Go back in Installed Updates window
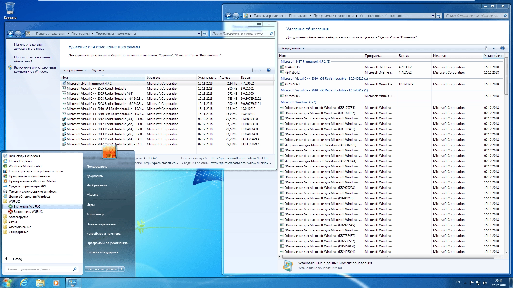The image size is (513, 288). pos(228,16)
